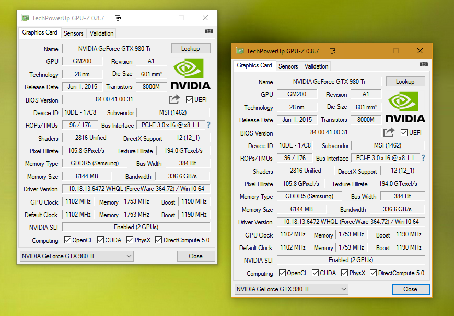Switch to the Sensors tab in the white-titled window
Viewport: 454px width, 316px height.
coord(74,33)
